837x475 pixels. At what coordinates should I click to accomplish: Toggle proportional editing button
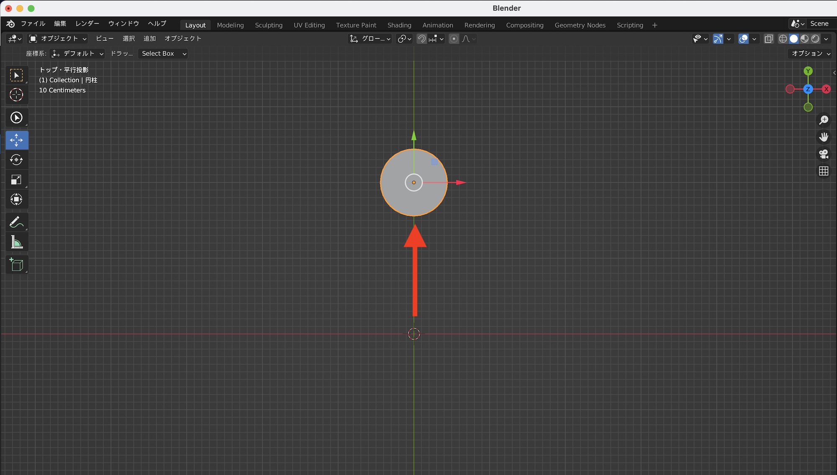pyautogui.click(x=454, y=39)
